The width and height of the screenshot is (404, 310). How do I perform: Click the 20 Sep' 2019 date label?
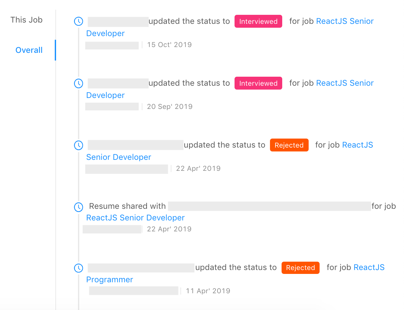170,106
